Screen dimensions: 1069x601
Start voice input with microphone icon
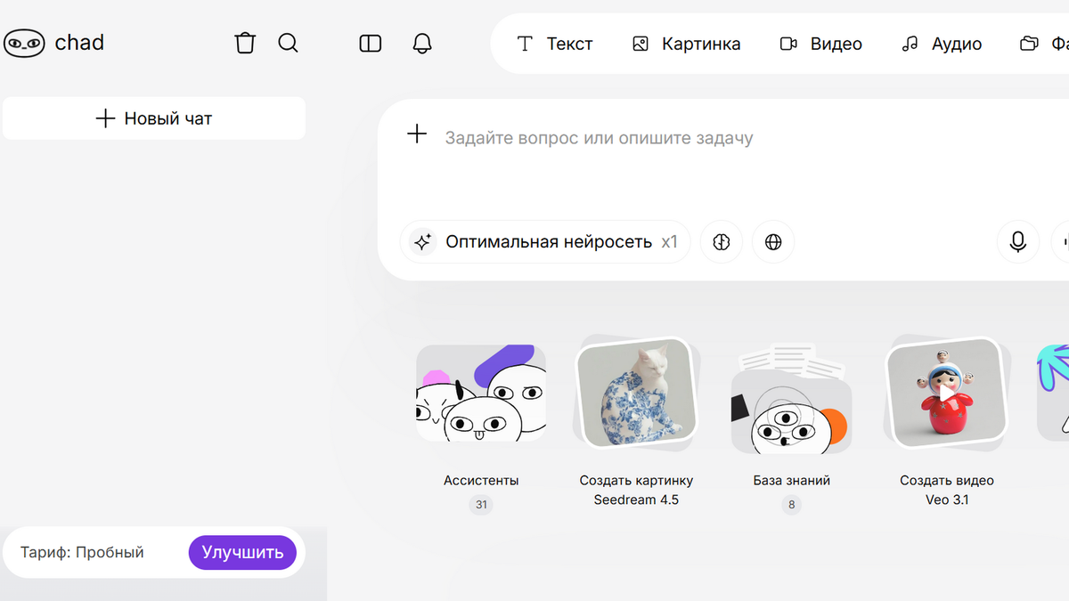click(x=1018, y=241)
